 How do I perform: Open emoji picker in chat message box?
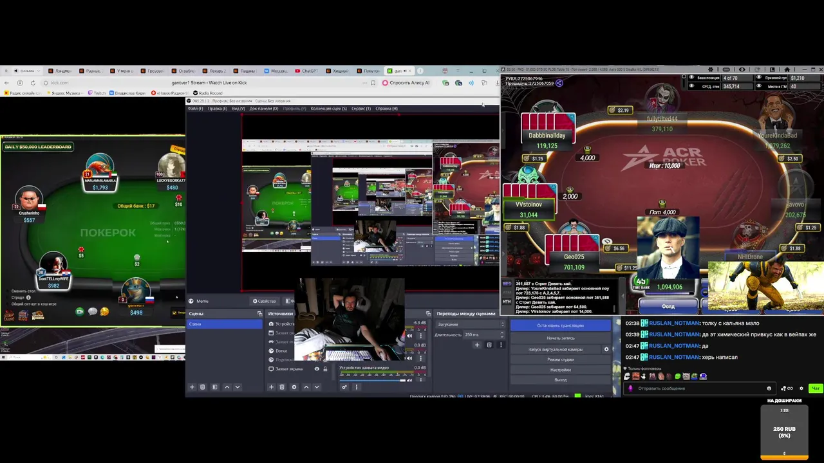coord(769,388)
